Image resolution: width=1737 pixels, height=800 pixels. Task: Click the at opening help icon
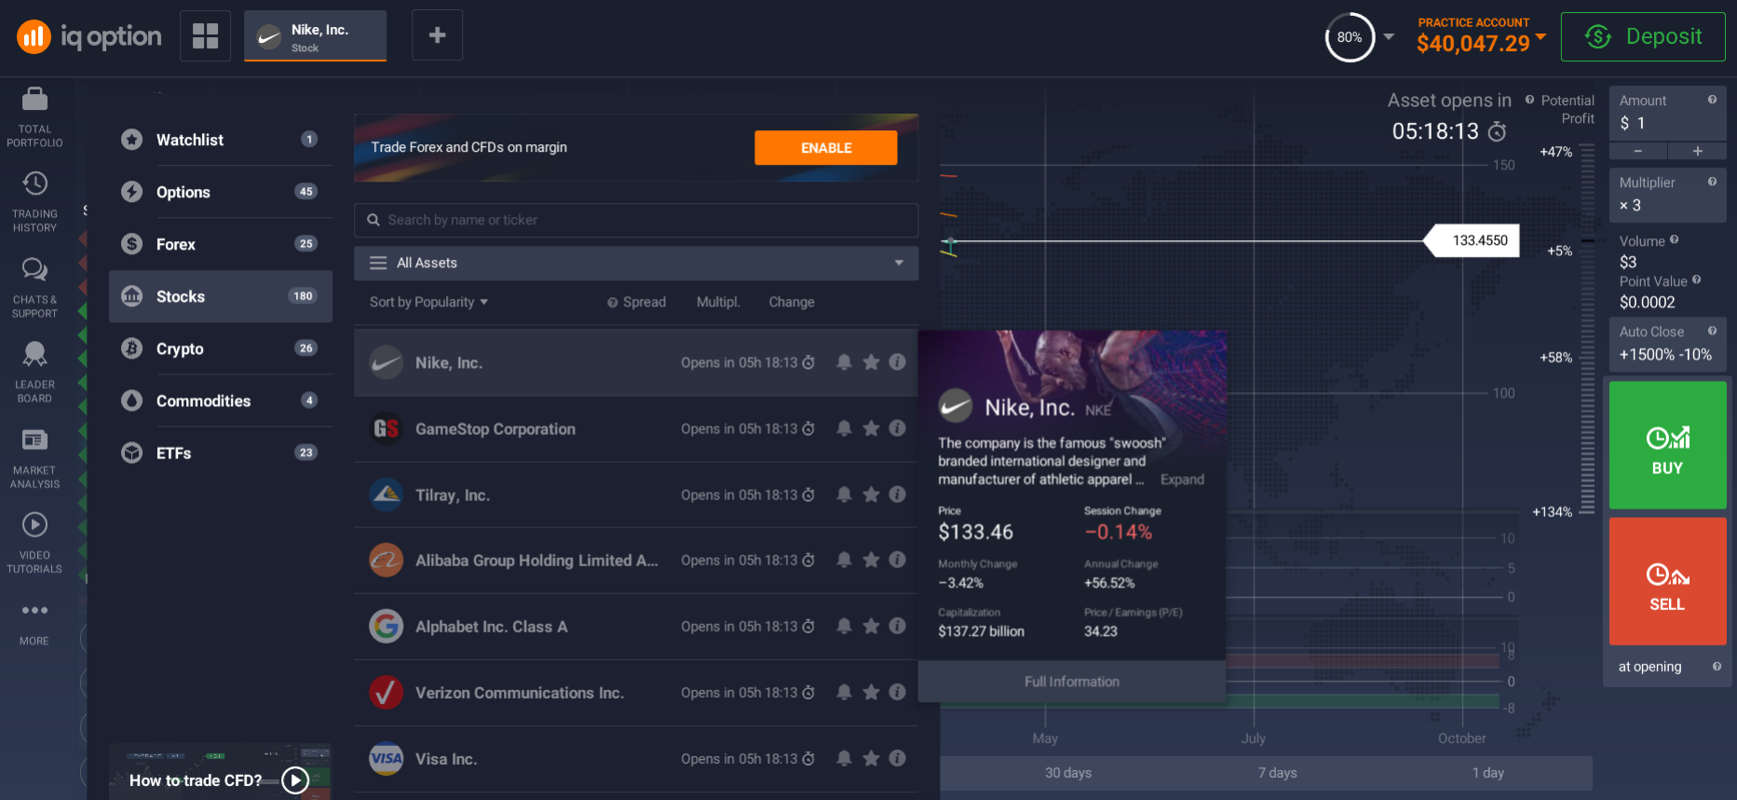click(x=1717, y=666)
